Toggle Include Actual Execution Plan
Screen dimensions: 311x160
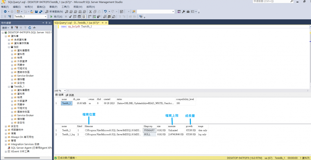[90, 17]
